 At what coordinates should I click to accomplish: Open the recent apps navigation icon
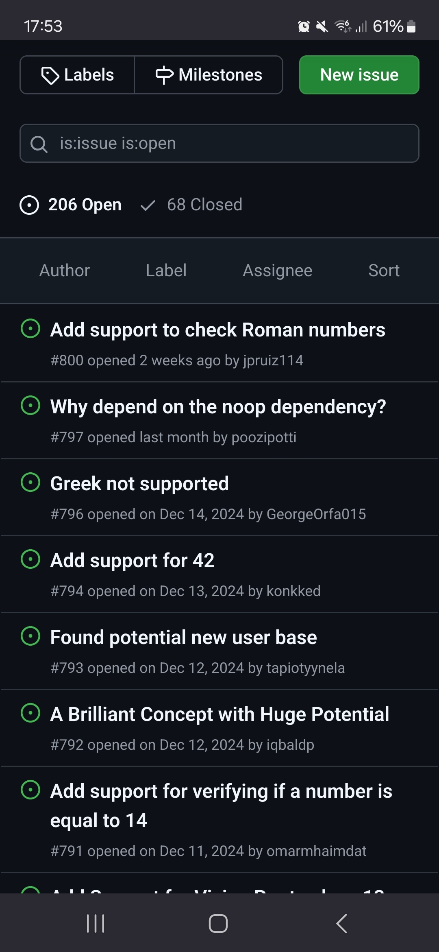[96, 924]
